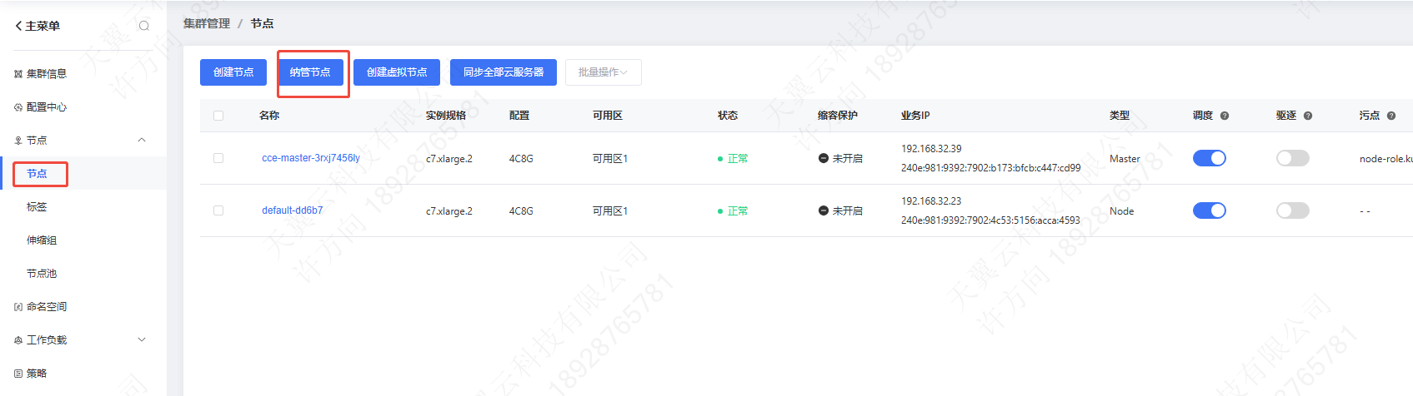Open 策略 in sidebar
1413x396 pixels.
pos(37,374)
